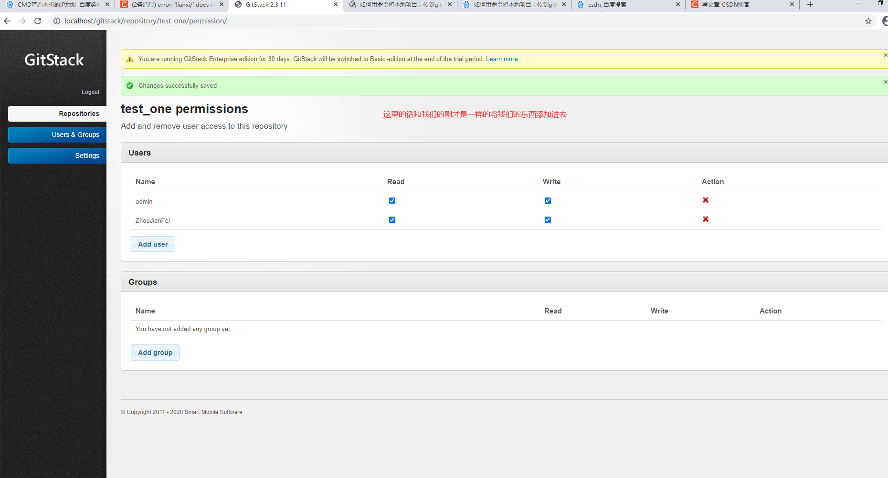Screen dimensions: 888x478
Task: Click the site info icon in address bar
Action: point(57,21)
